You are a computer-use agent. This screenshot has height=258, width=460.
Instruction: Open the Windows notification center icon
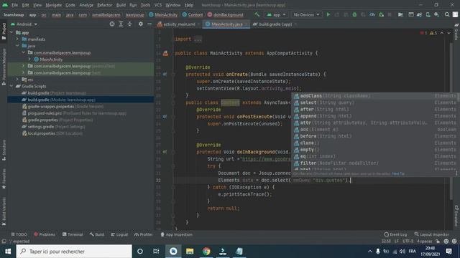tap(448, 252)
